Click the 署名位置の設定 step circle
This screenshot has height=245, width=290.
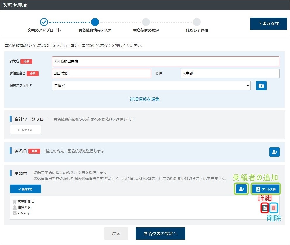point(146,22)
